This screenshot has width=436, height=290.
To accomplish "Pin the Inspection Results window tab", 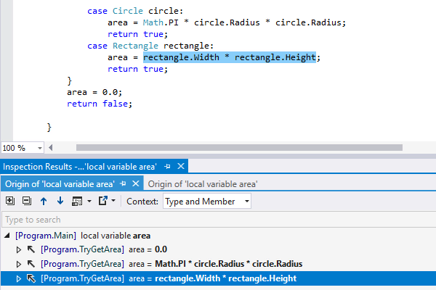I will coord(167,167).
